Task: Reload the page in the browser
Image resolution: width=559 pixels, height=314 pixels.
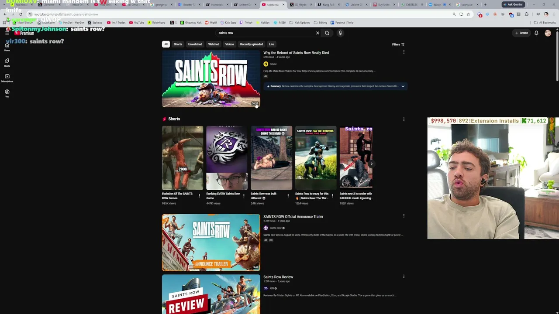Action: point(21,14)
